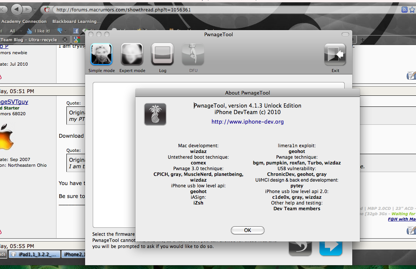Open the iphone-dev.org link
416x269 pixels.
point(248,121)
